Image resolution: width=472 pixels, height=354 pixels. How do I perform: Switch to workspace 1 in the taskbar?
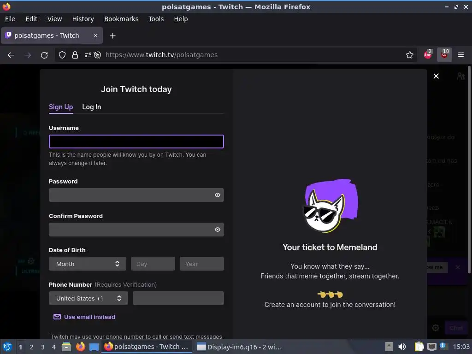[x=20, y=347]
